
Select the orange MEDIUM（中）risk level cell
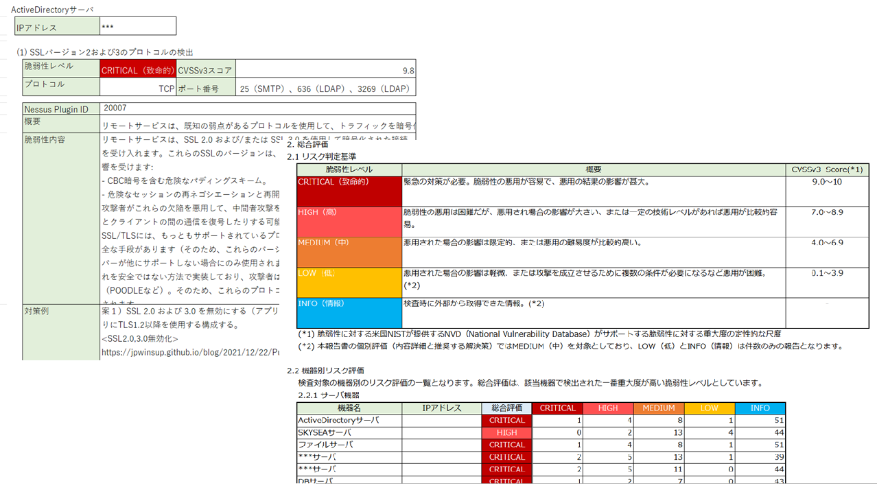coord(349,251)
